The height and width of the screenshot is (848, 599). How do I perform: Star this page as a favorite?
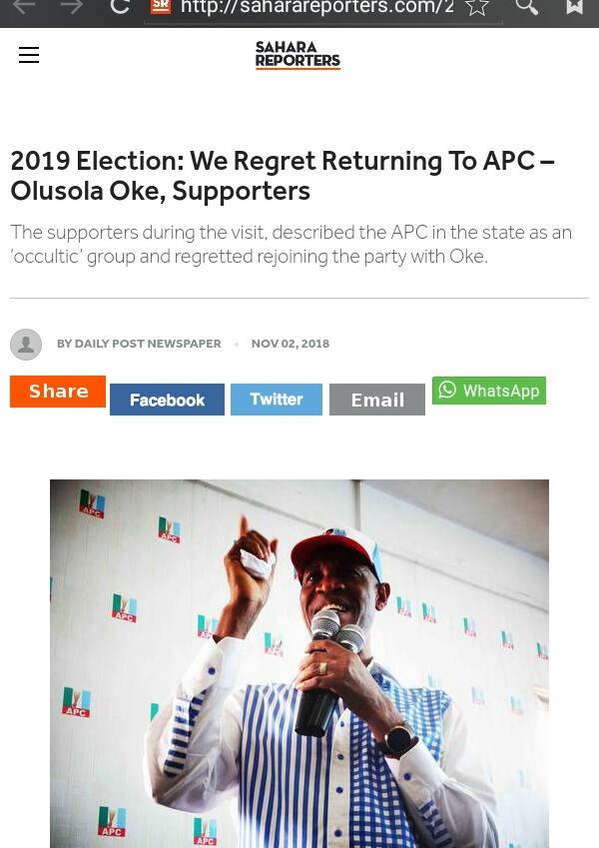tap(477, 7)
